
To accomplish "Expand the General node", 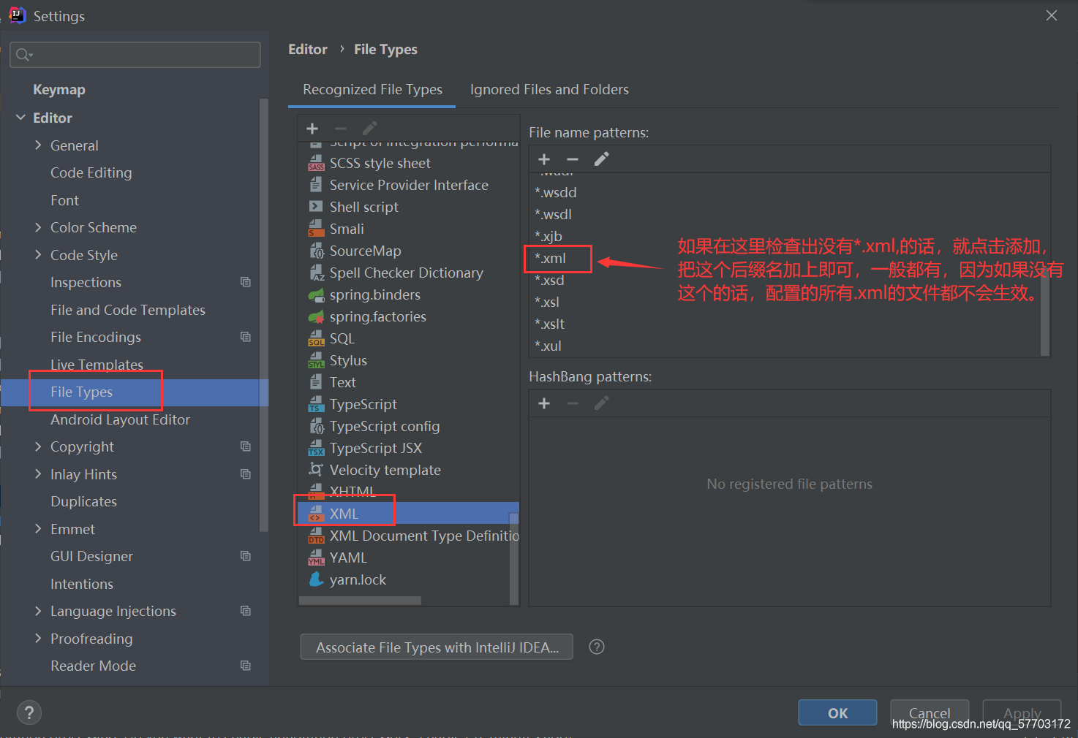I will click(38, 145).
